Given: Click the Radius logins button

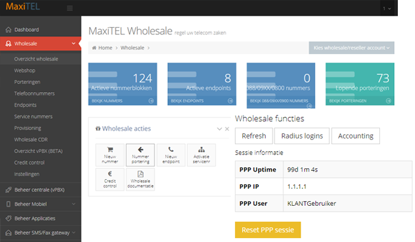Looking at the screenshot, I should click(x=302, y=136).
